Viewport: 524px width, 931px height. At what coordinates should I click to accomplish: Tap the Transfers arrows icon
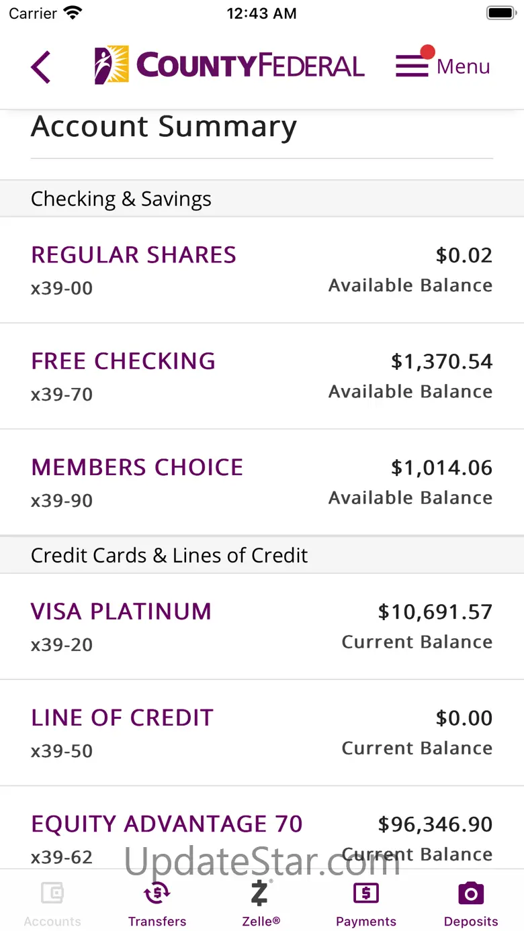coord(157,893)
